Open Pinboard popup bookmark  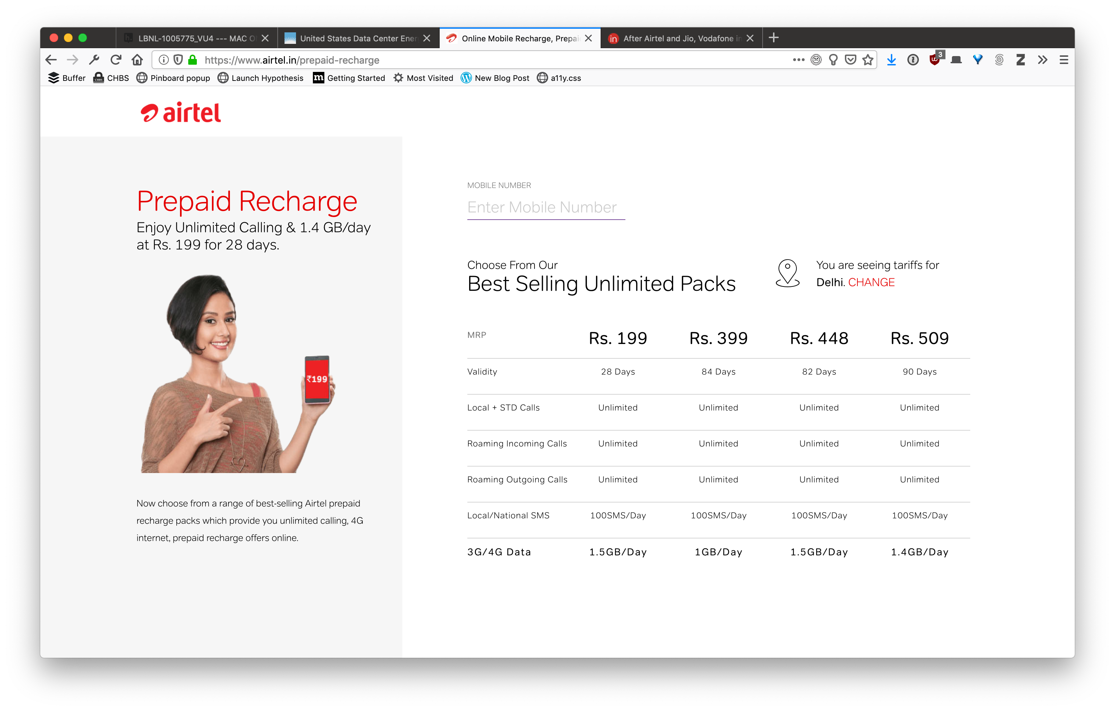click(x=173, y=78)
